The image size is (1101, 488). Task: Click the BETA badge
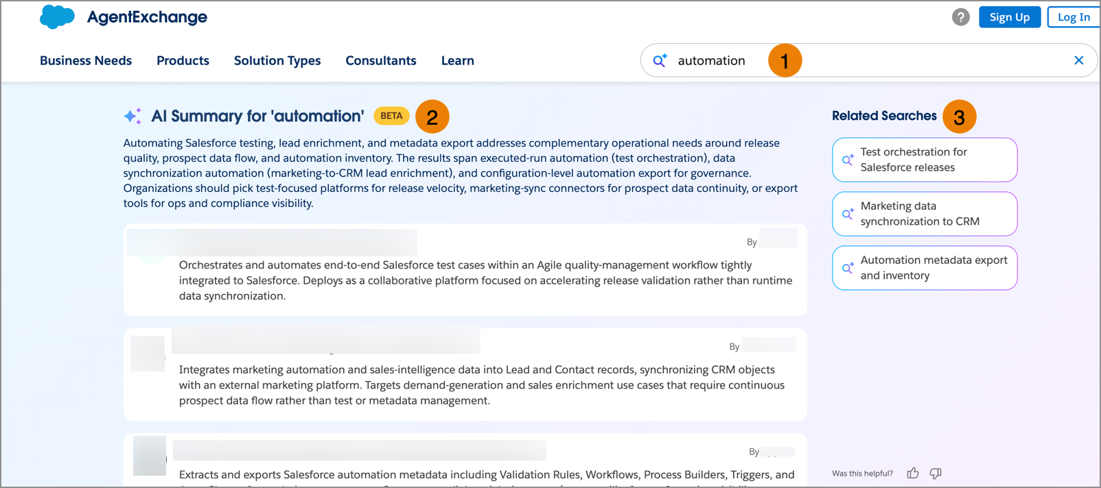coord(391,116)
